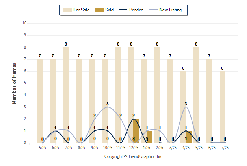Select the 7/26 For Sale bar showing 6
The image size is (247, 166).
click(223, 107)
